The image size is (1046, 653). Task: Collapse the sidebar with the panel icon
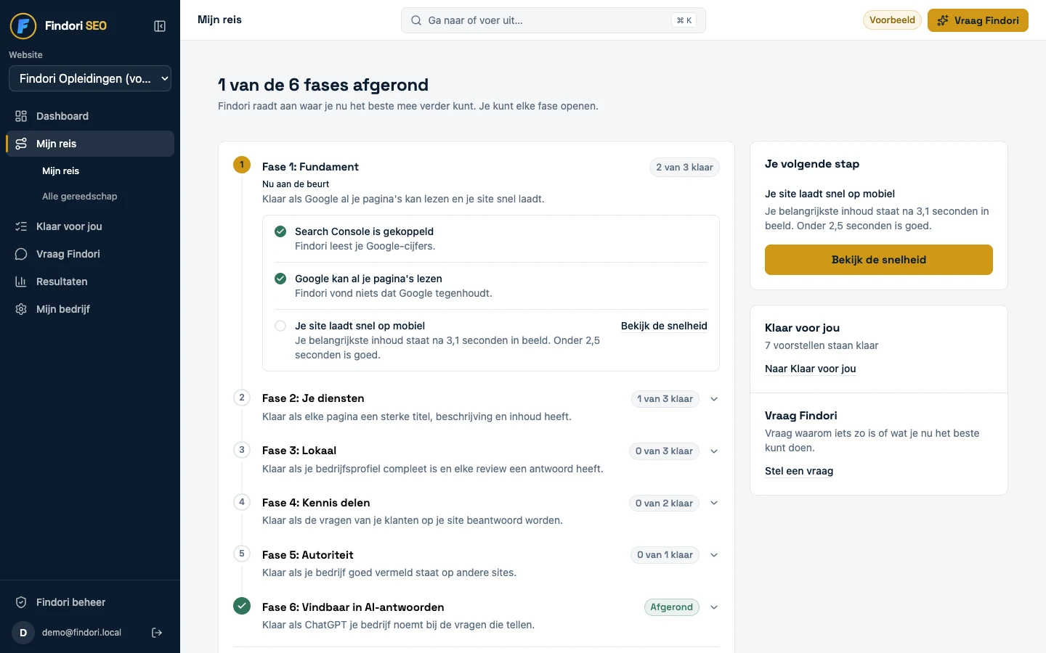pos(160,26)
